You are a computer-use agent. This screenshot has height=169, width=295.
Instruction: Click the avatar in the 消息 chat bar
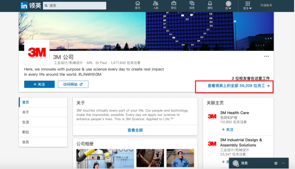(x=236, y=163)
